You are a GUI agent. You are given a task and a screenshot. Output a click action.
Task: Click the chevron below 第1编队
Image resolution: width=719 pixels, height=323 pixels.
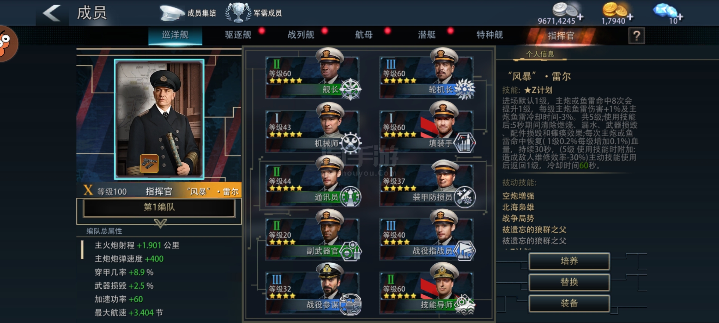coord(160,223)
